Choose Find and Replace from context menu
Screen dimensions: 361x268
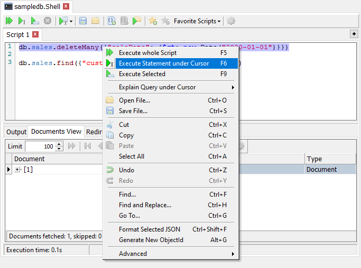pyautogui.click(x=145, y=205)
